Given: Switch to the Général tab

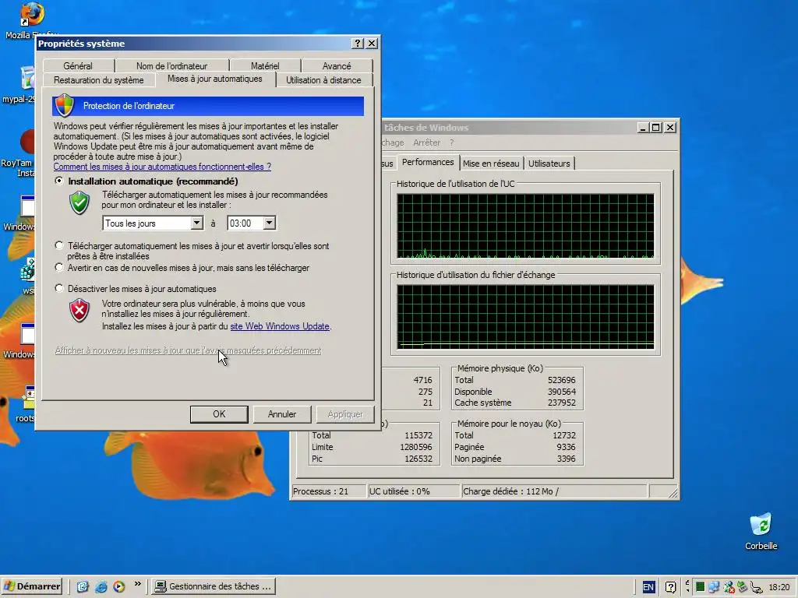Looking at the screenshot, I should tap(79, 66).
